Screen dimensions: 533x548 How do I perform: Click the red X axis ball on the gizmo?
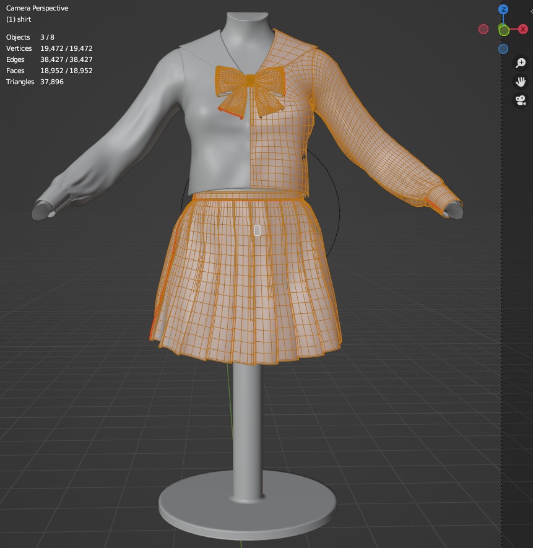coord(522,28)
